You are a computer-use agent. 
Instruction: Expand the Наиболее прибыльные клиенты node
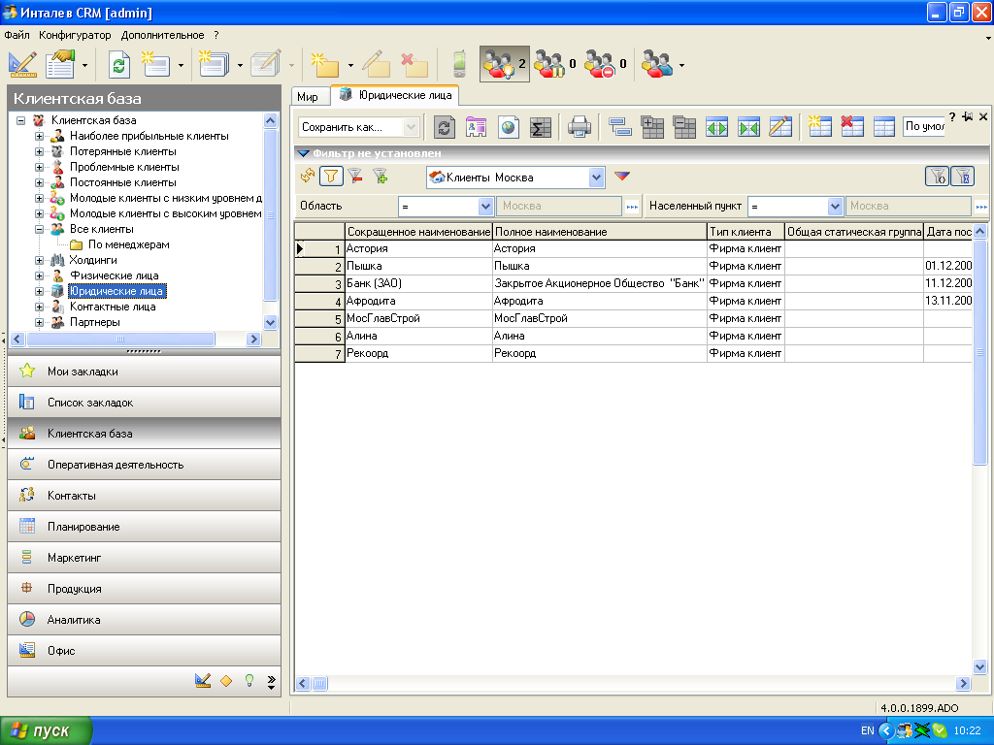click(x=39, y=136)
